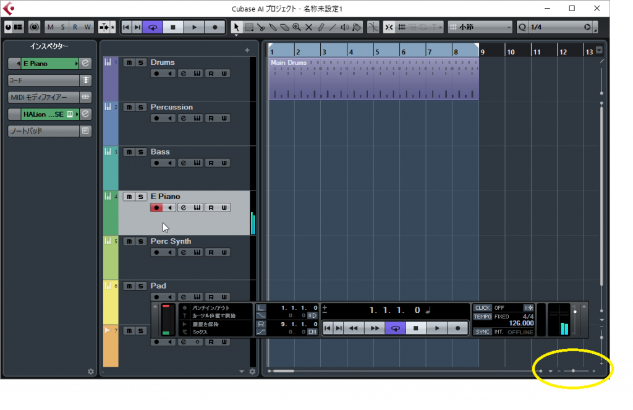
Task: Open inspector settings gear icon
Action: point(91,372)
